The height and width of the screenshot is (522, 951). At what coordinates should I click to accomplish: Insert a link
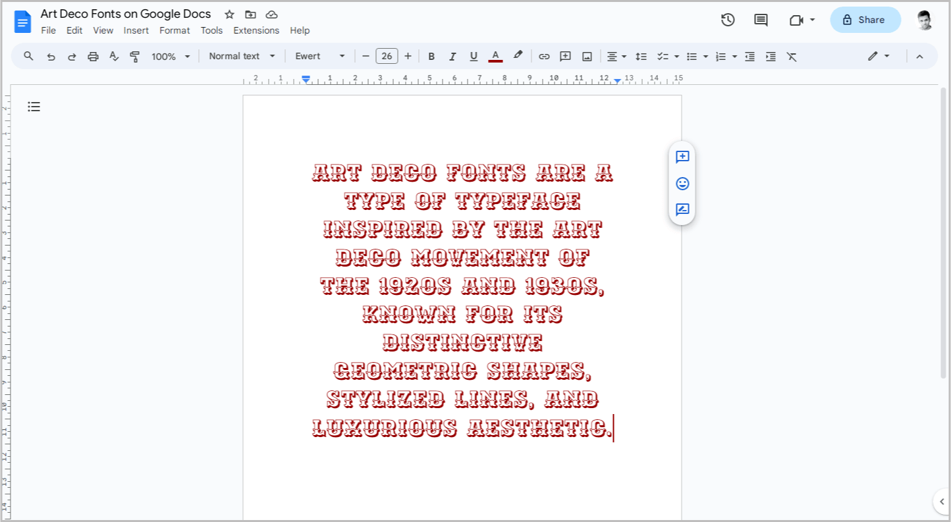point(544,56)
